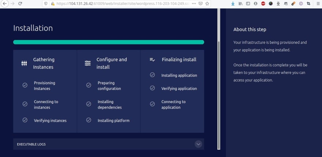Toggle the Firefox sidebar icon
Screen dimensions: 322x157
[x=248, y=4]
